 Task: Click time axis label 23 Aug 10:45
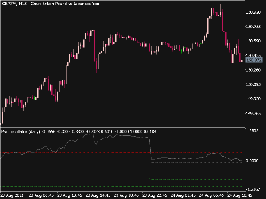click(70, 195)
